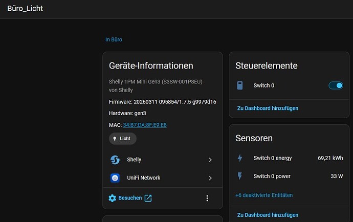Click the Steuerelemente card heading

click(267, 66)
